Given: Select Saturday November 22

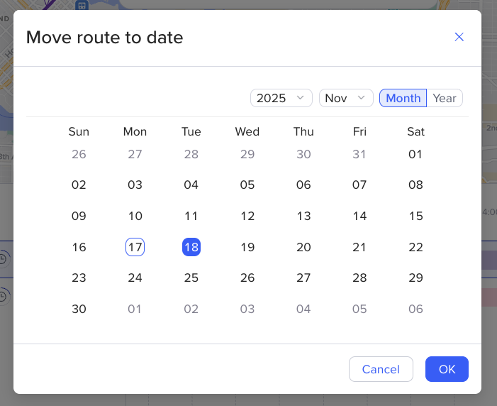Looking at the screenshot, I should click(415, 247).
